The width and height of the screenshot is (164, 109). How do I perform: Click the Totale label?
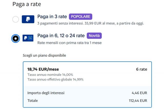33,101
